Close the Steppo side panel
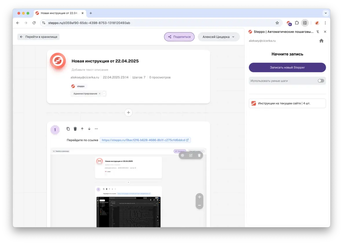The height and width of the screenshot is (244, 343). [x=325, y=32]
